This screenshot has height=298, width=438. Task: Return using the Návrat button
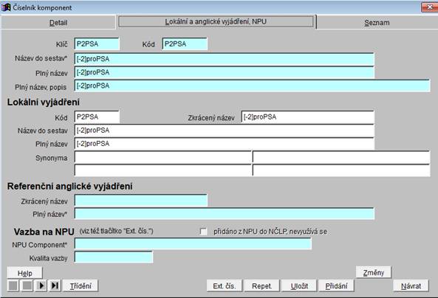pyautogui.click(x=411, y=285)
